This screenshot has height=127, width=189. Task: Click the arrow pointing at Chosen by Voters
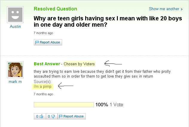[x=113, y=63]
